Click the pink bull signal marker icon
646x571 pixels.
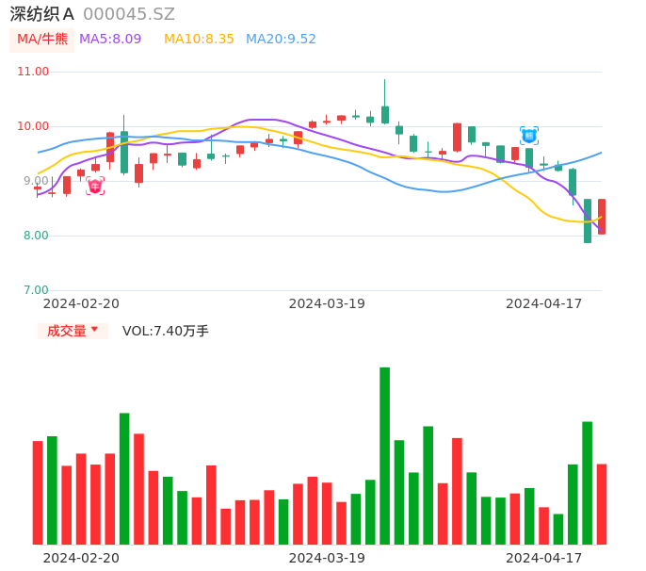(x=95, y=186)
